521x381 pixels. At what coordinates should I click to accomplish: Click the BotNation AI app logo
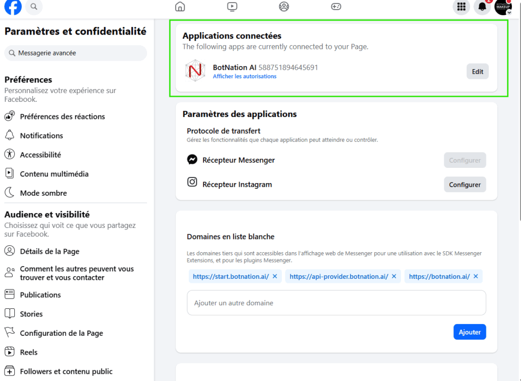(x=195, y=71)
